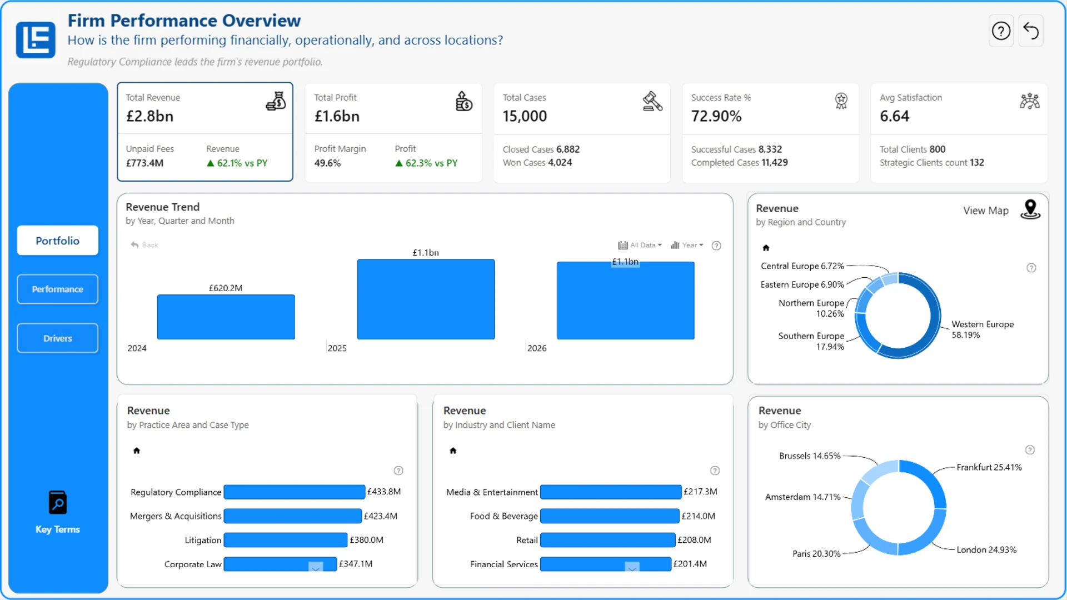Select the Mergers & Acquisitions bar
The image size is (1067, 600).
[293, 516]
